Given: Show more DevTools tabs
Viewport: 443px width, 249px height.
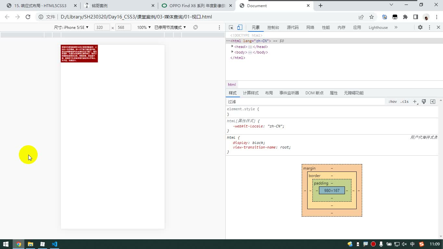Looking at the screenshot, I should click(x=396, y=28).
